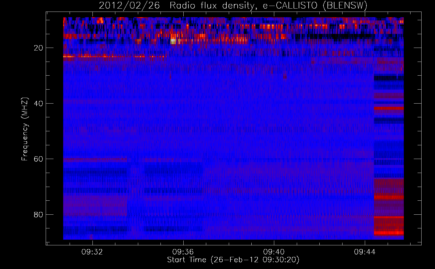The image size is (435, 269).
Task: Click the '20' frequency tick label
Action: [x=38, y=48]
